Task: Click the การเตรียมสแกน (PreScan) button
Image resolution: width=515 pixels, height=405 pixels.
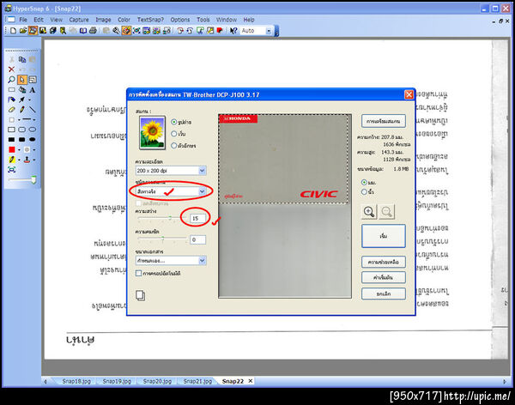Action: click(x=384, y=121)
